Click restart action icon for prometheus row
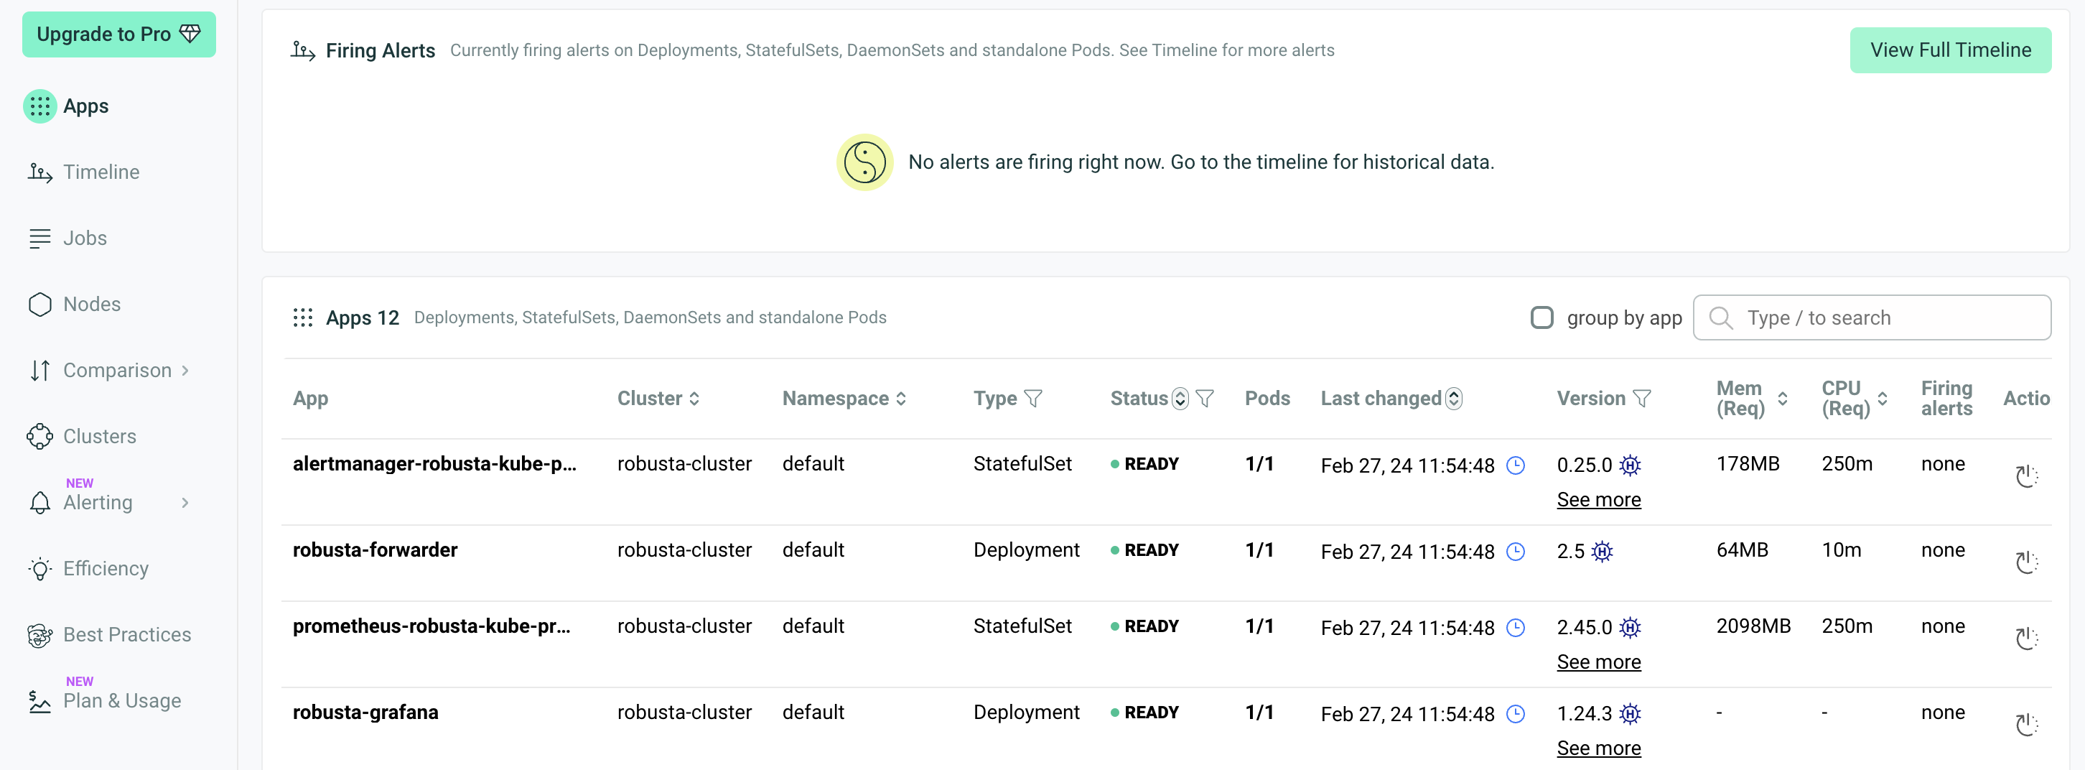Viewport: 2085px width, 770px height. (2026, 639)
